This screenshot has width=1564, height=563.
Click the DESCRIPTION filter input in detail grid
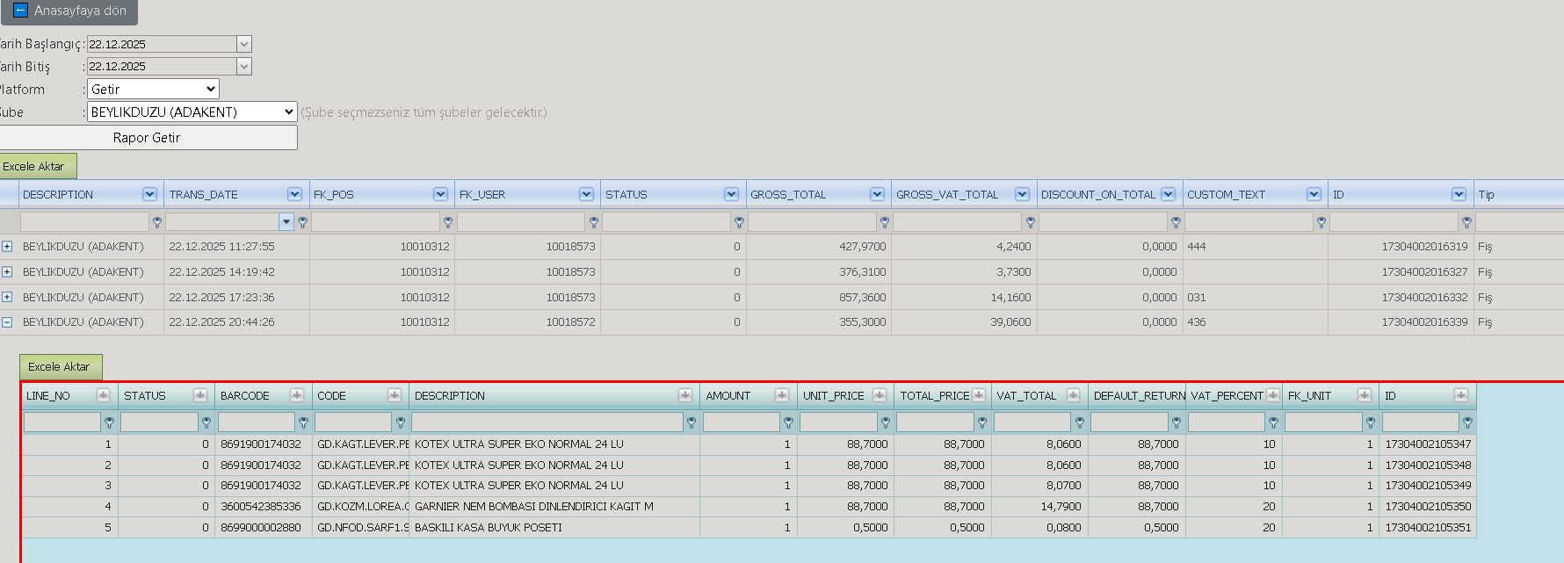[x=547, y=422]
